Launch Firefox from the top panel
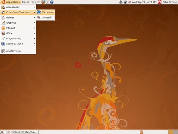Image resolution: width=178 pixels, height=134 pixels. (43, 2)
